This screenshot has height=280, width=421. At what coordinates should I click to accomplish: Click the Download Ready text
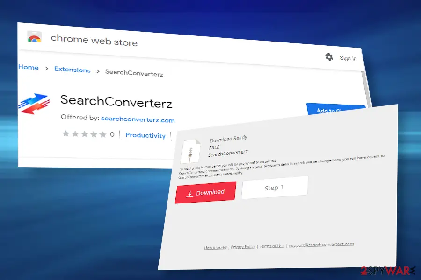(228, 139)
